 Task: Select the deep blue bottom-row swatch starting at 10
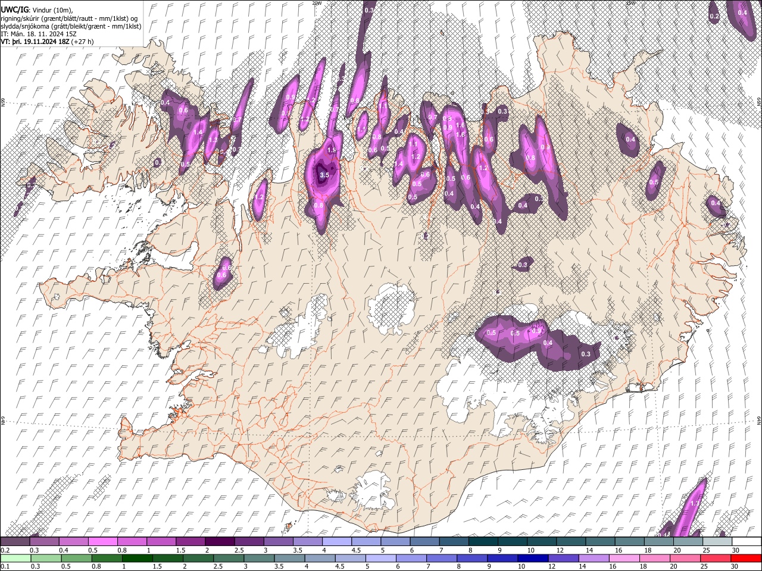point(533,558)
